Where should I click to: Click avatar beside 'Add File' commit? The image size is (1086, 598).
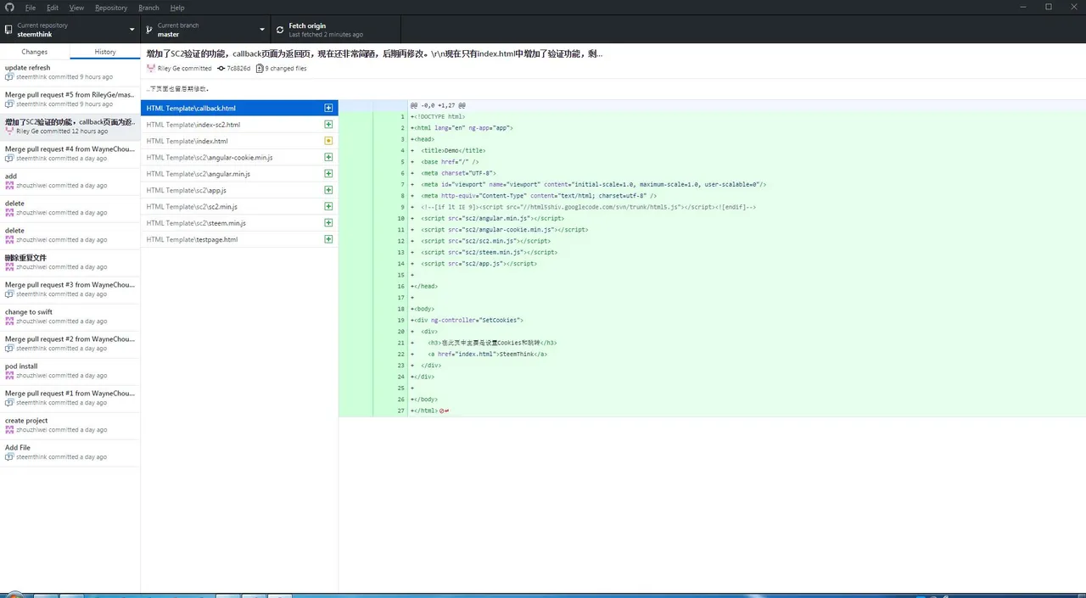(9, 457)
